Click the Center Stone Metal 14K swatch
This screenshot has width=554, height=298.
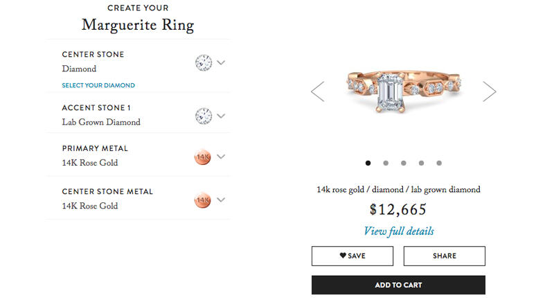pyautogui.click(x=202, y=200)
